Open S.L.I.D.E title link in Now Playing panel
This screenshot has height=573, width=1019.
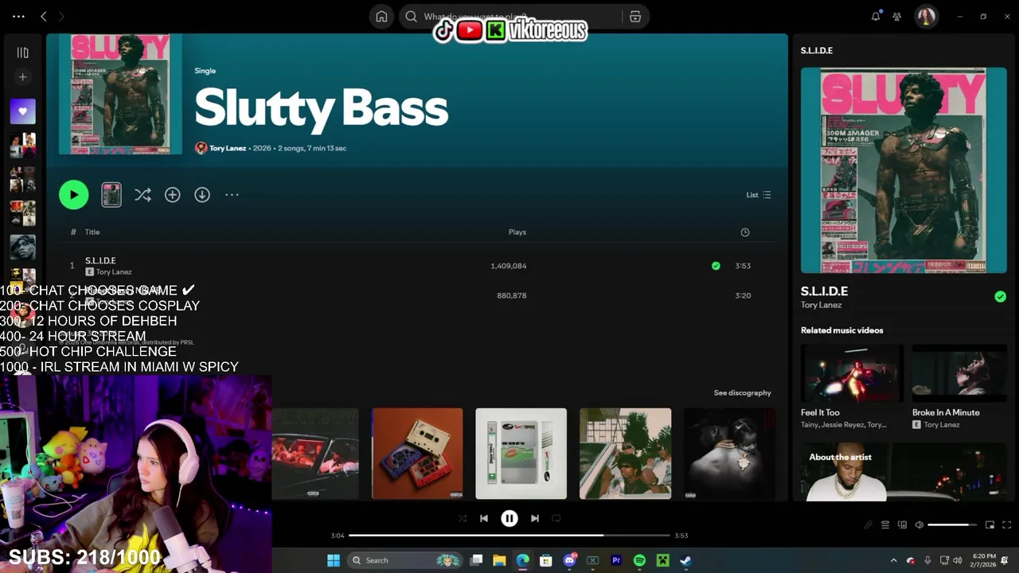tap(824, 291)
